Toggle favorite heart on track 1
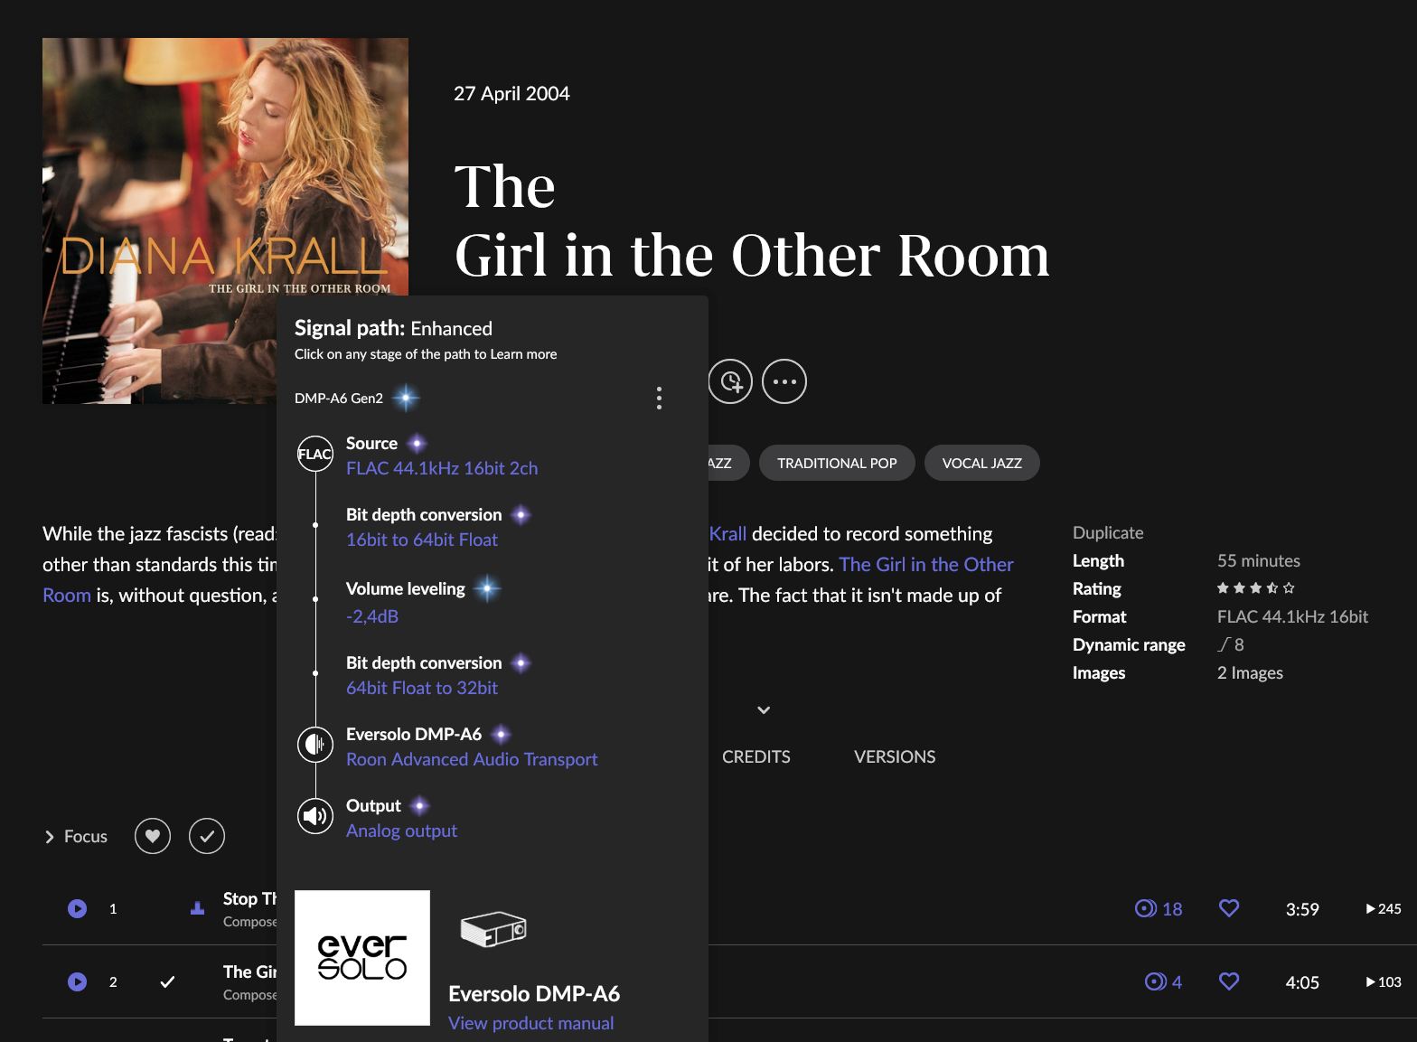 pyautogui.click(x=1228, y=908)
